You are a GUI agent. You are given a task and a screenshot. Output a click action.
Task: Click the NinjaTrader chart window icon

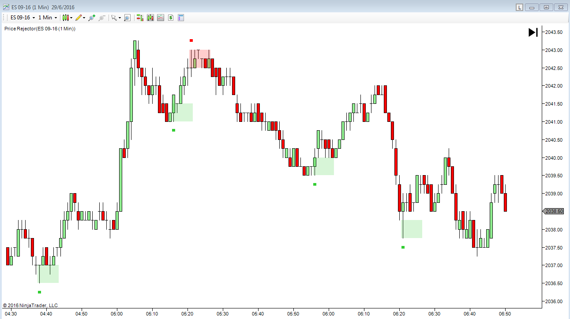pyautogui.click(x=6, y=7)
